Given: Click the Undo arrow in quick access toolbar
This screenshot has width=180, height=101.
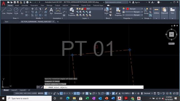Looking at the screenshot, I should 31,2.
